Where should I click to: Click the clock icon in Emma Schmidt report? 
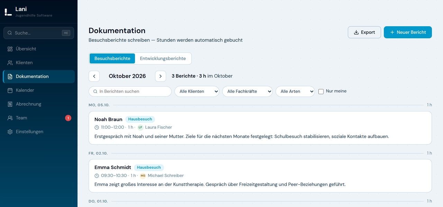click(97, 176)
